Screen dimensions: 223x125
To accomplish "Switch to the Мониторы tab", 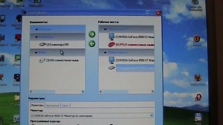I will tap(37, 105).
